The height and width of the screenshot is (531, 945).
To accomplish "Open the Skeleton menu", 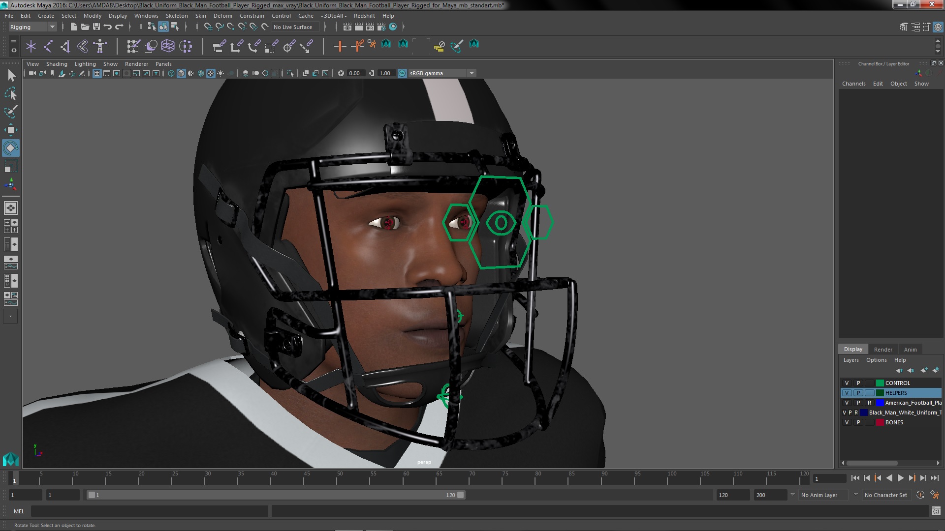I will 177,16.
